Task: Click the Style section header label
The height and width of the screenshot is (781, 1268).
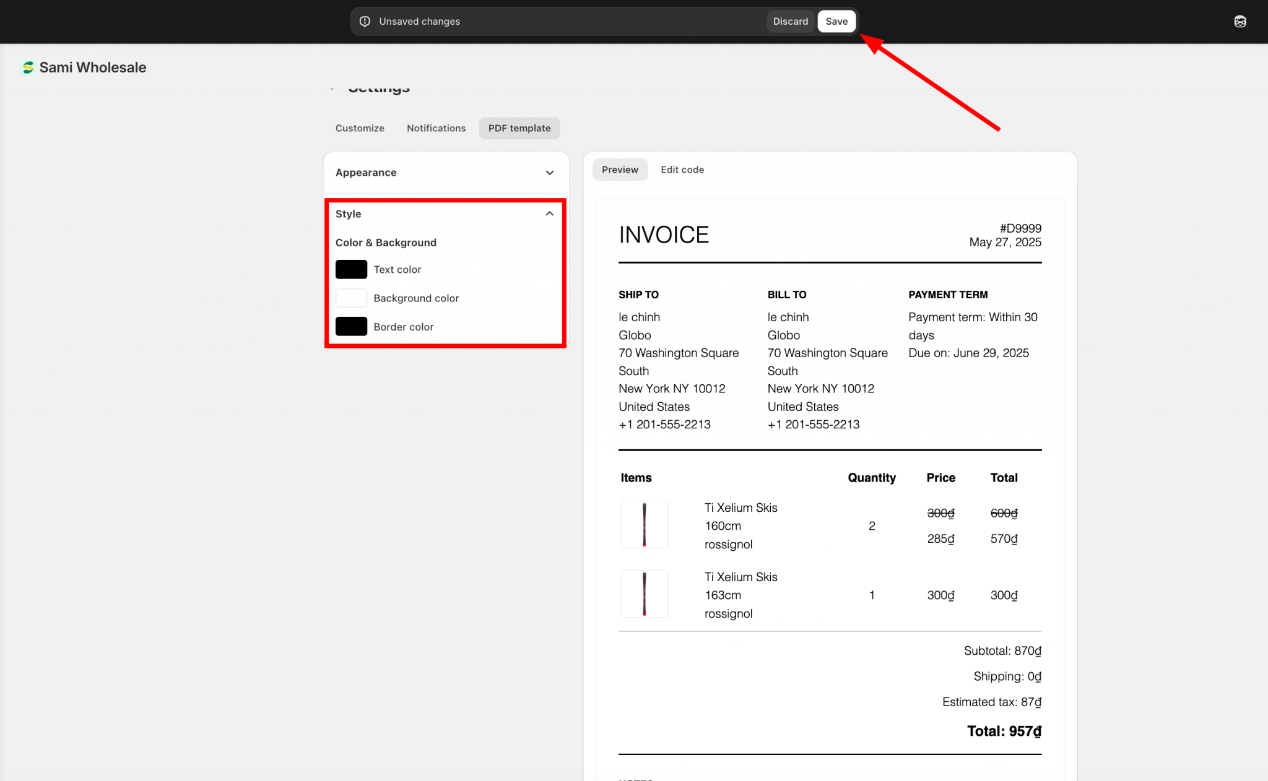Action: (349, 214)
